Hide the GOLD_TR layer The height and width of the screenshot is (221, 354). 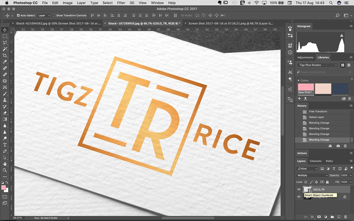(x=299, y=189)
